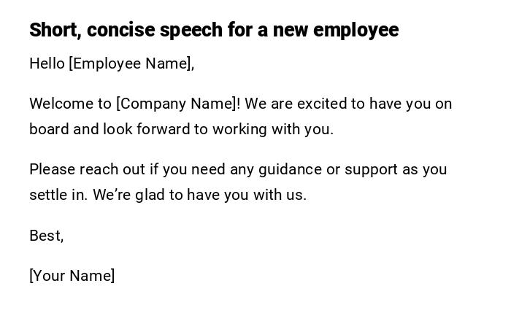This screenshot has height=321, width=511.
Task: Select the [Employee Name] placeholder
Action: (131, 63)
